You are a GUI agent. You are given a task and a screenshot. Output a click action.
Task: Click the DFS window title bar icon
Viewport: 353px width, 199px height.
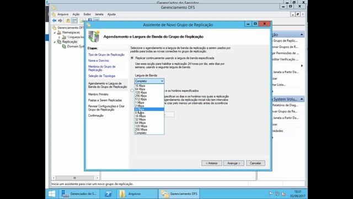coord(54,7)
